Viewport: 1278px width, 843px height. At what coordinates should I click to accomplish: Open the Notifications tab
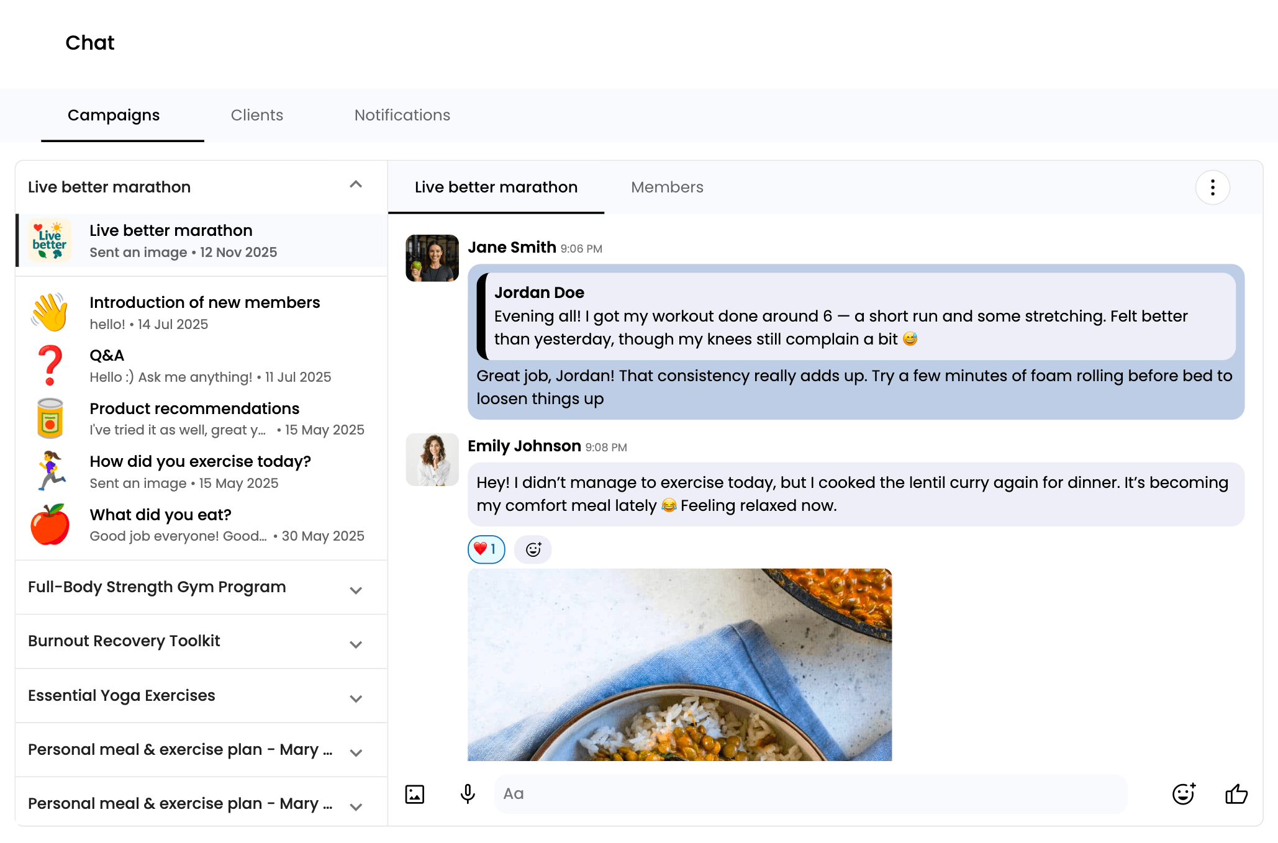coord(402,115)
